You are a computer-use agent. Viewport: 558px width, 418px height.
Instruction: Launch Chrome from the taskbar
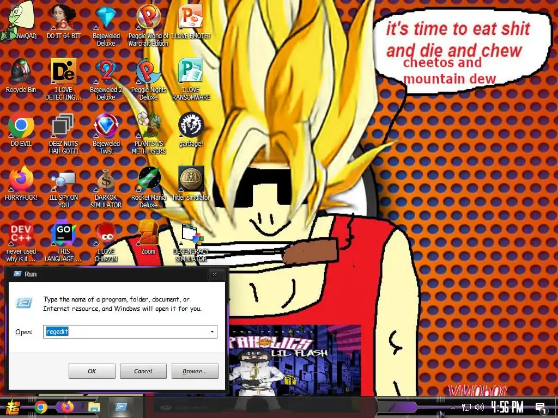point(41,407)
